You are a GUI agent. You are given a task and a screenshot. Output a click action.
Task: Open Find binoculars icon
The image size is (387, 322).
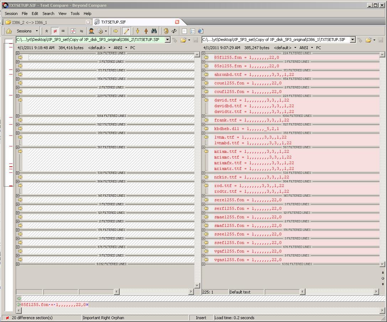(x=154, y=31)
